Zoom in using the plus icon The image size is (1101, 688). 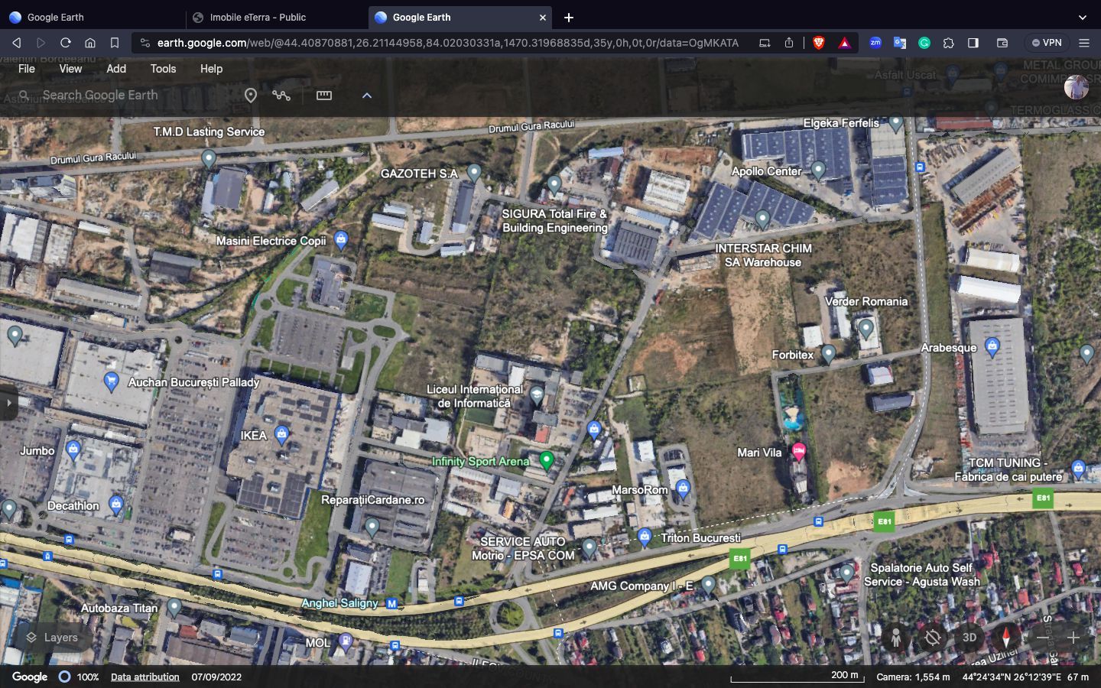[1074, 637]
